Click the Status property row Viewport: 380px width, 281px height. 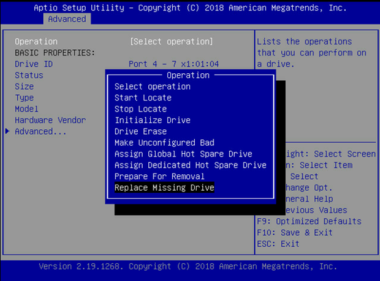(29, 75)
